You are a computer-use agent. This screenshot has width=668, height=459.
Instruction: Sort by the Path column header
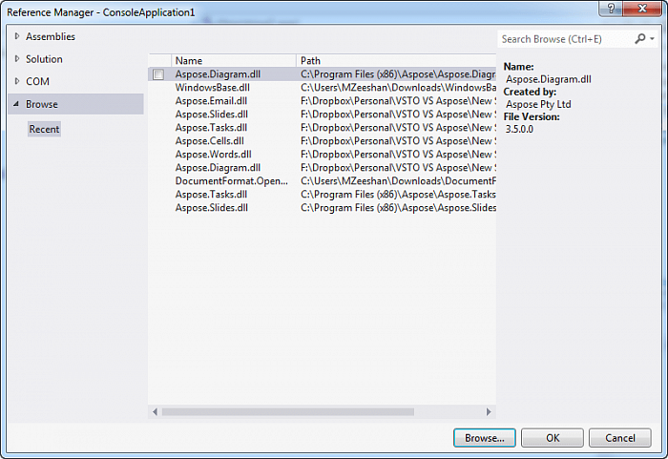pyautogui.click(x=396, y=60)
